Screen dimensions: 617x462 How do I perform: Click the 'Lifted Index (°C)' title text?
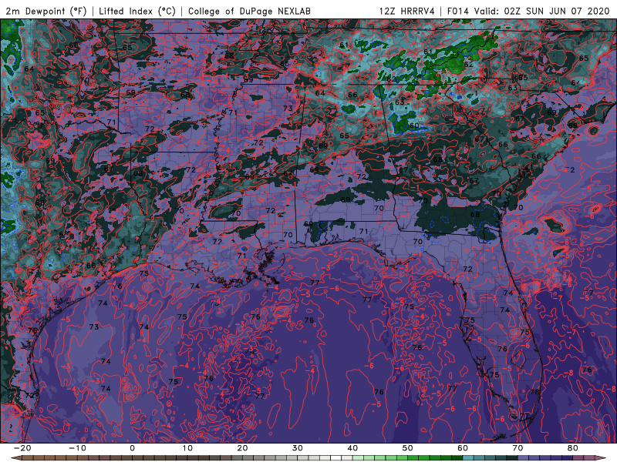(x=137, y=11)
